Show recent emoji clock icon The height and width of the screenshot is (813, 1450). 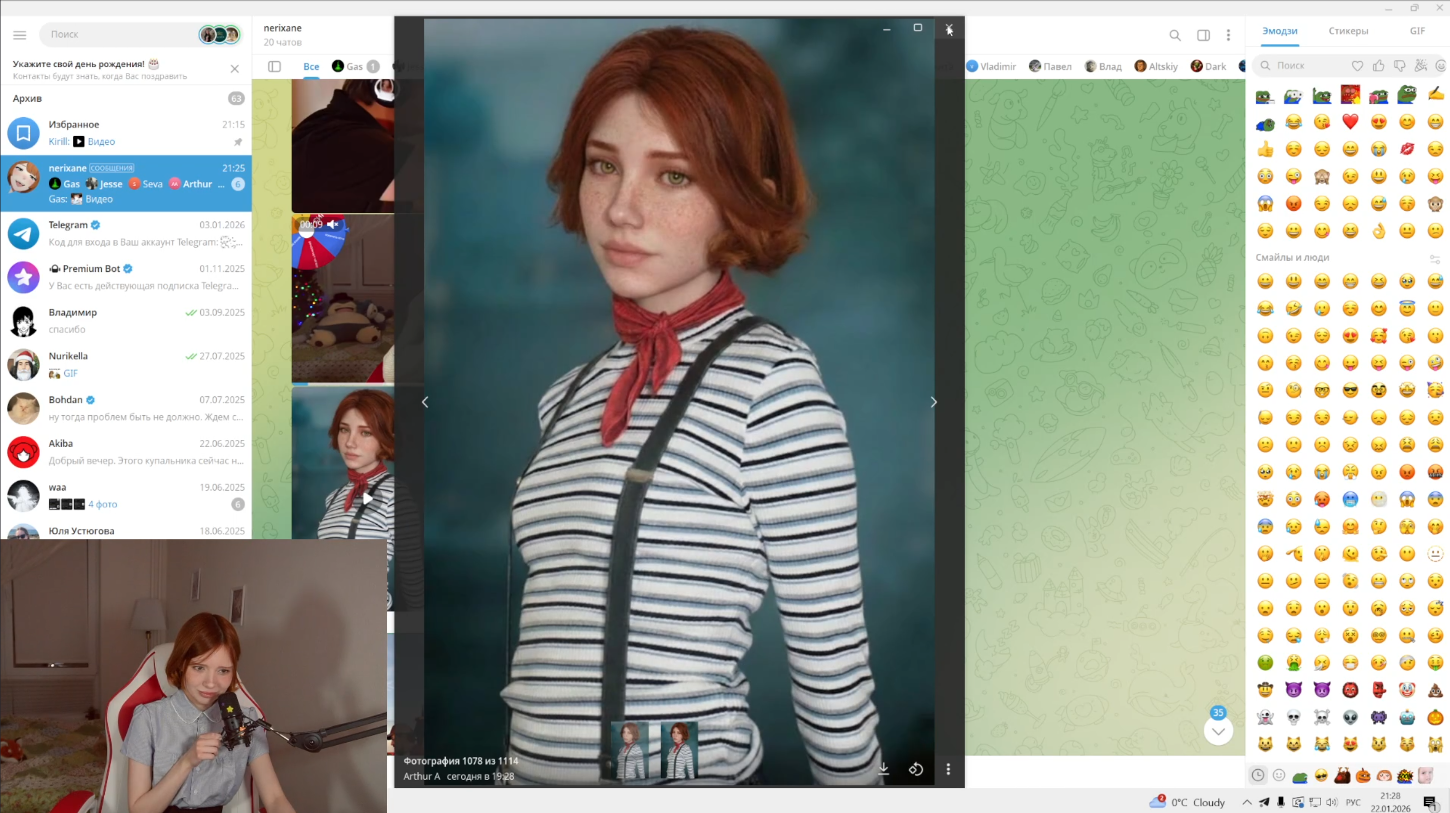(1257, 775)
